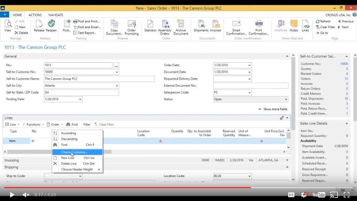Click Sell-to Customer Name field
The image size is (357, 201).
coord(99,79)
